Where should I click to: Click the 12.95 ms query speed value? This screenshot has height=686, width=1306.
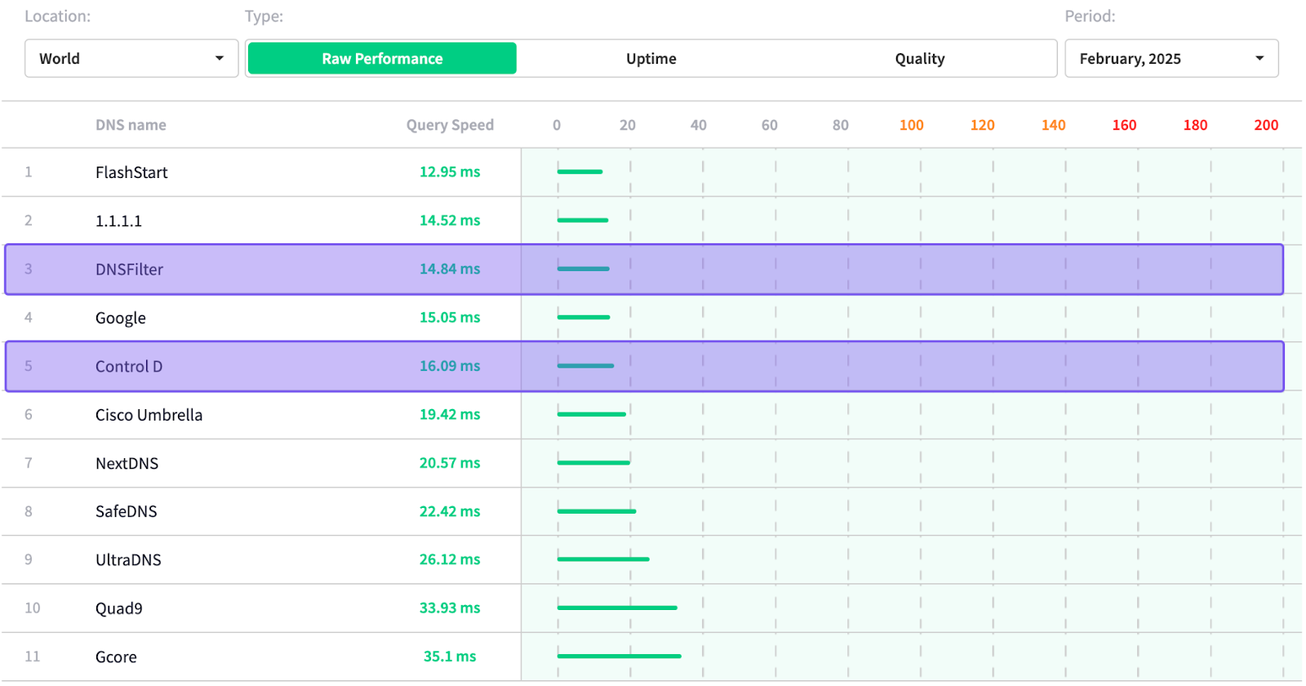point(450,171)
